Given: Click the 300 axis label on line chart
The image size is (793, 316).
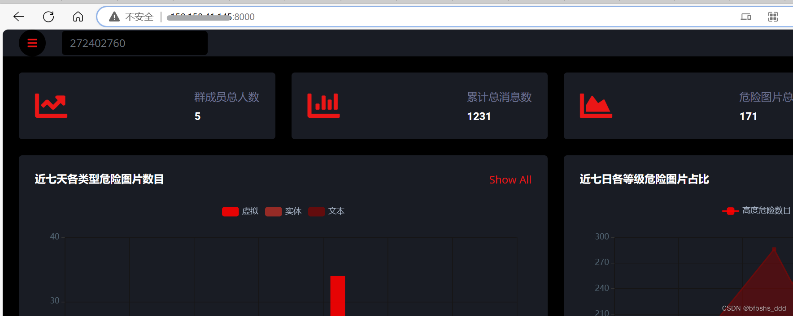Looking at the screenshot, I should pos(602,236).
